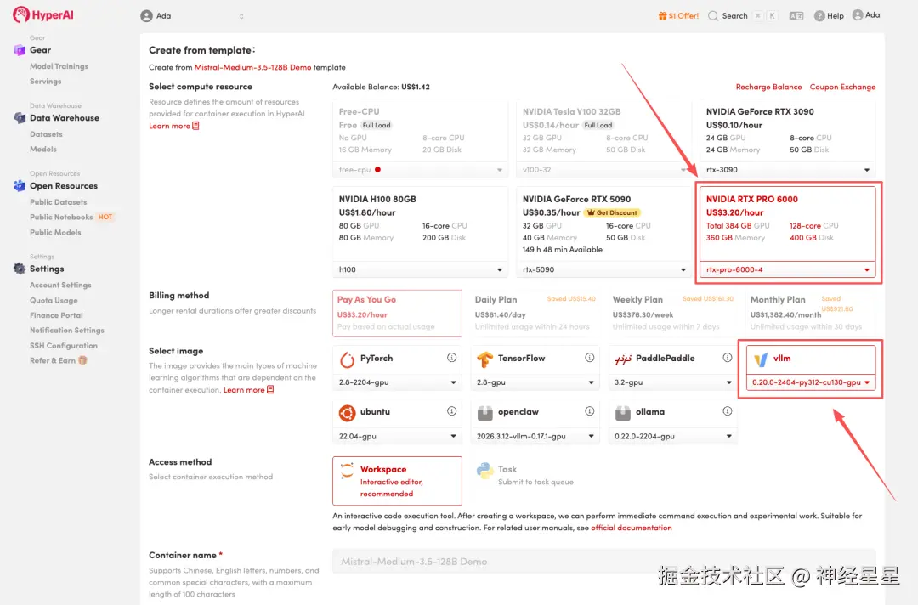Viewport: 918px width, 605px height.
Task: Open the rtx-pro-6000-4 dropdown
Action: point(787,269)
